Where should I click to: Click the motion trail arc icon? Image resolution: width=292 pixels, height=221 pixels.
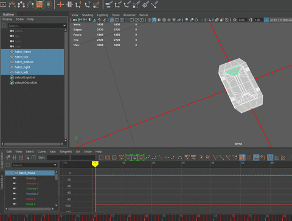(x=12, y=4)
